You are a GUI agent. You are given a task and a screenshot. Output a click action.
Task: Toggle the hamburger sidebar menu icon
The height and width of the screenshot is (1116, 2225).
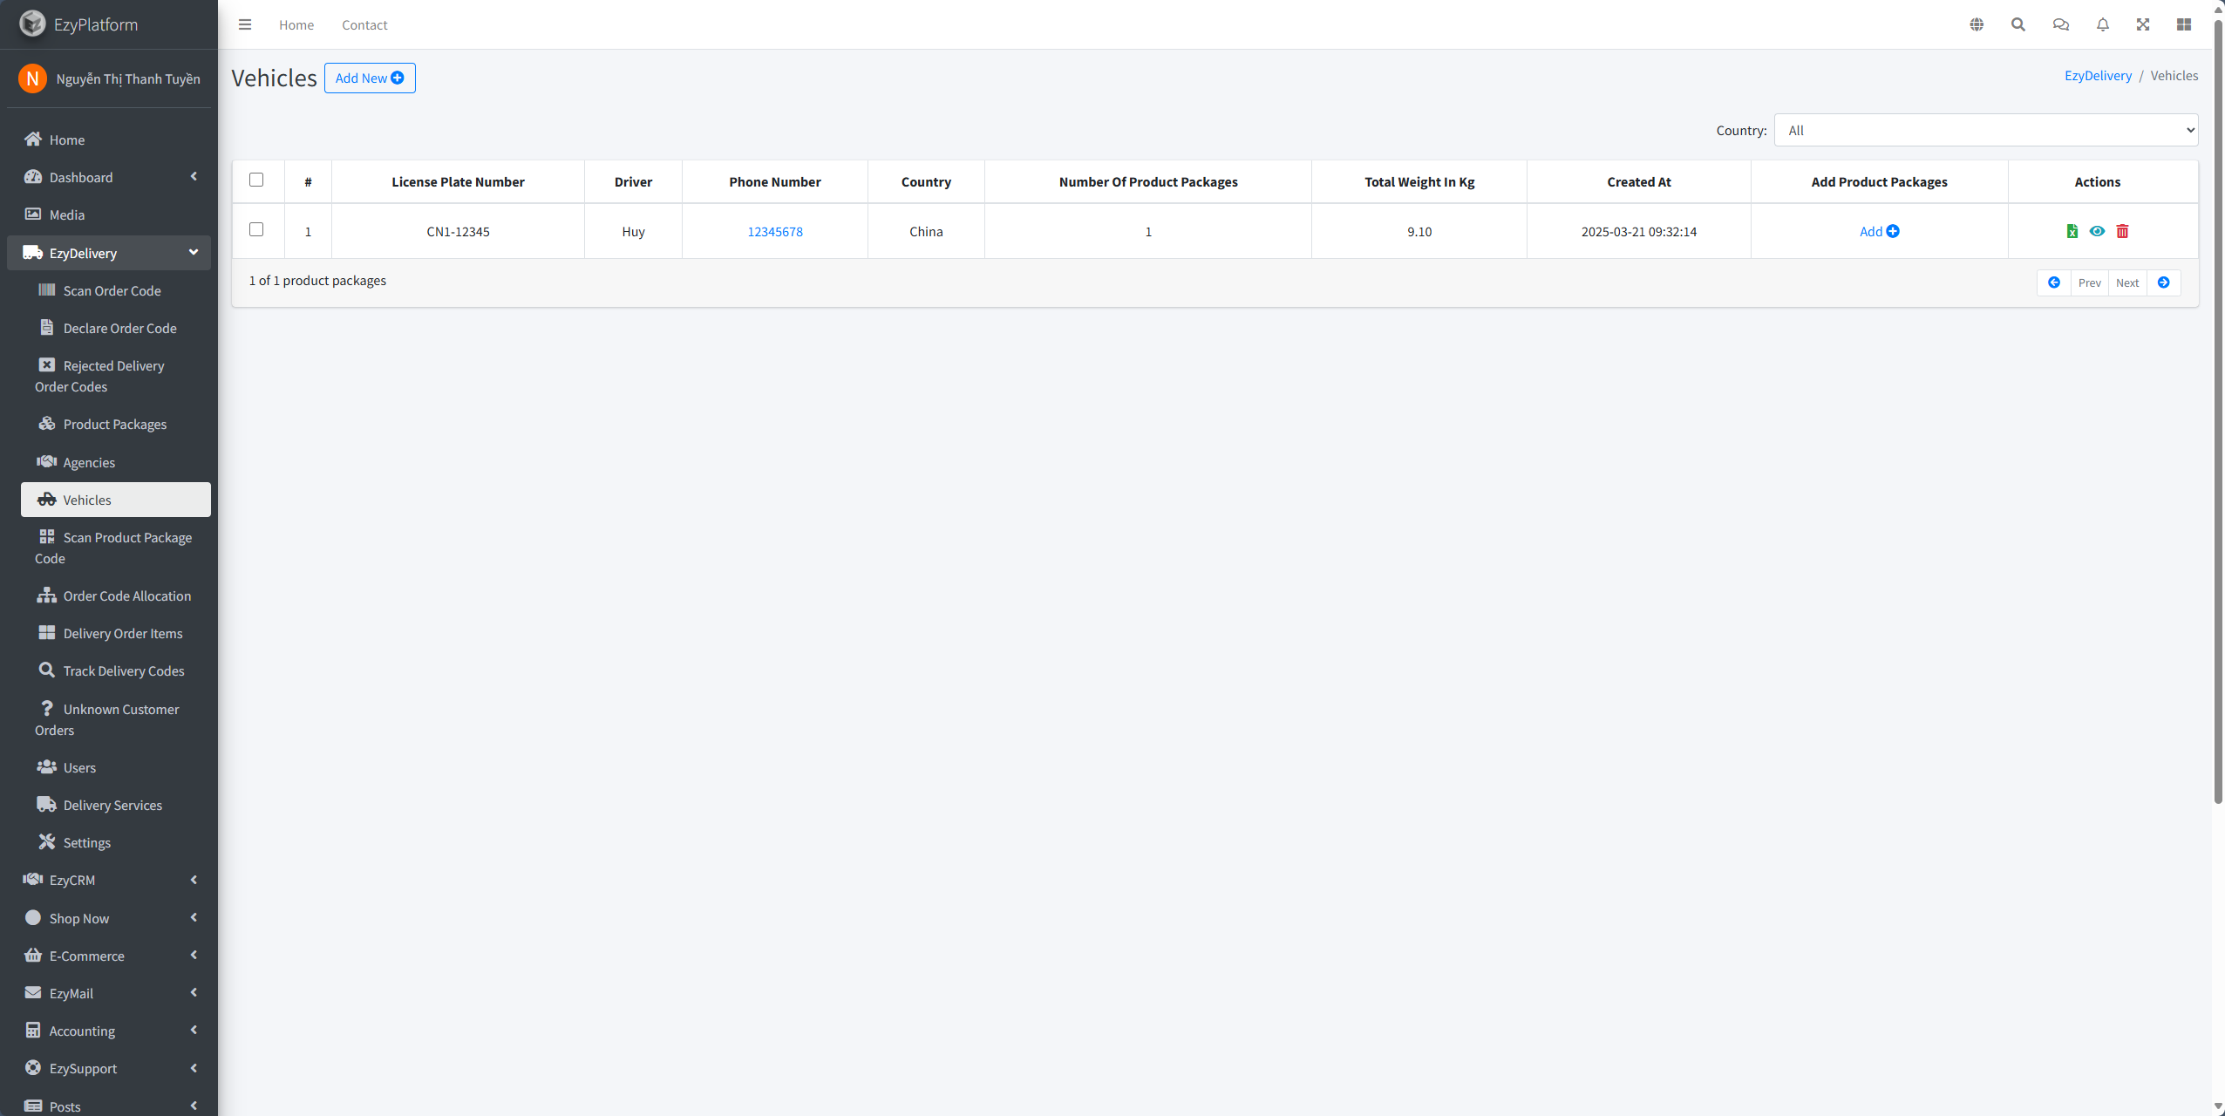[245, 24]
